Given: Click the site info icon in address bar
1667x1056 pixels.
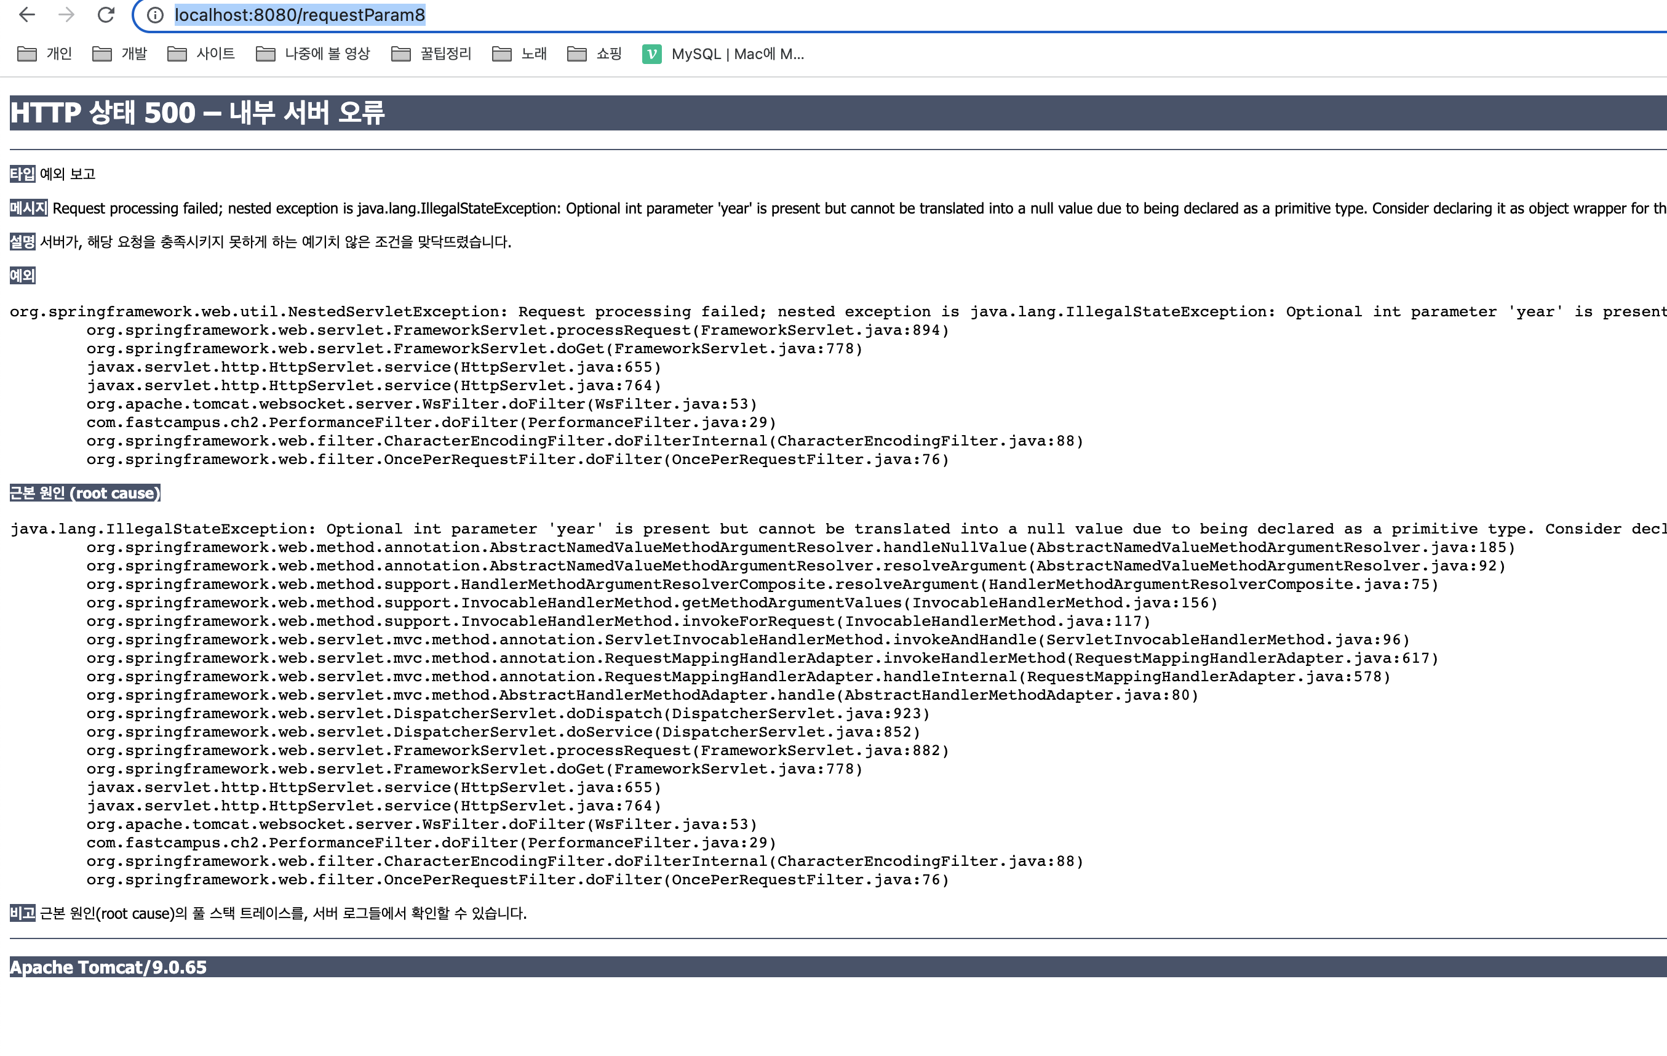Looking at the screenshot, I should click(x=155, y=15).
